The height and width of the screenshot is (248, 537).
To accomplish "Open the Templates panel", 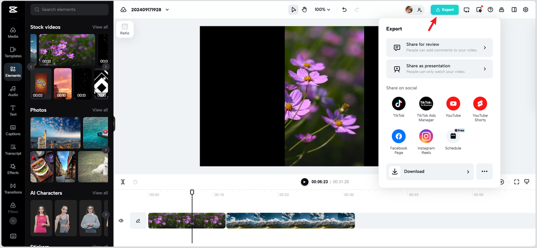I will [x=13, y=52].
